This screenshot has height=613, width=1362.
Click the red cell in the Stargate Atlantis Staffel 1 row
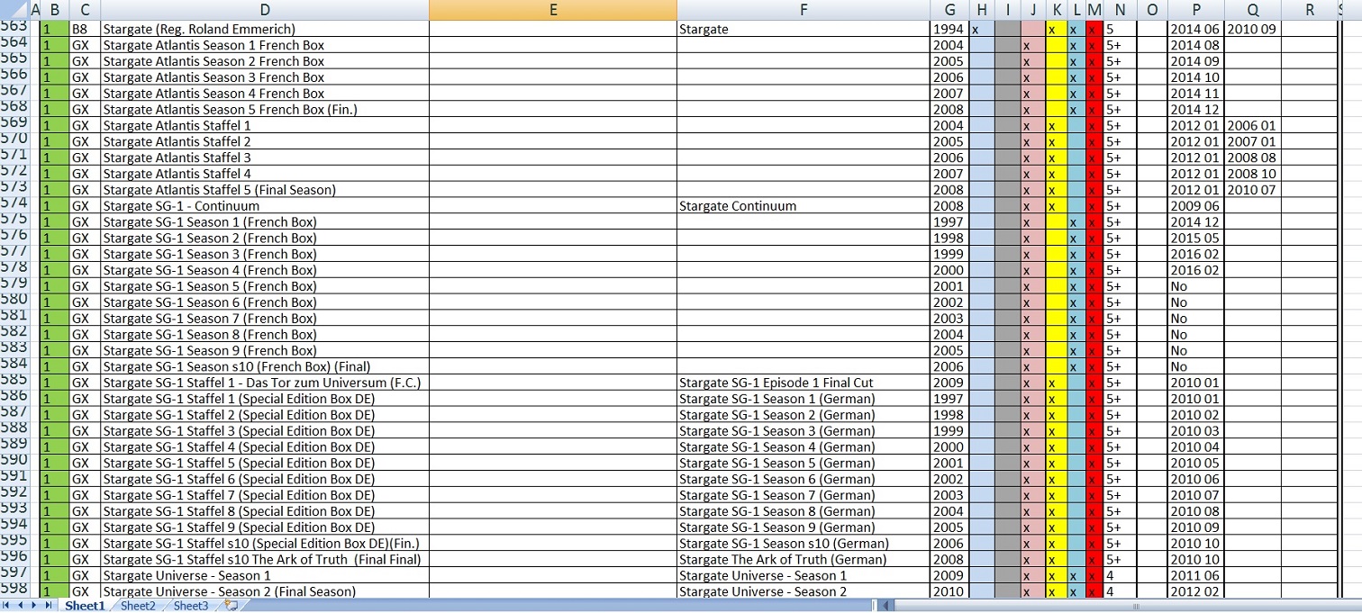(1094, 126)
